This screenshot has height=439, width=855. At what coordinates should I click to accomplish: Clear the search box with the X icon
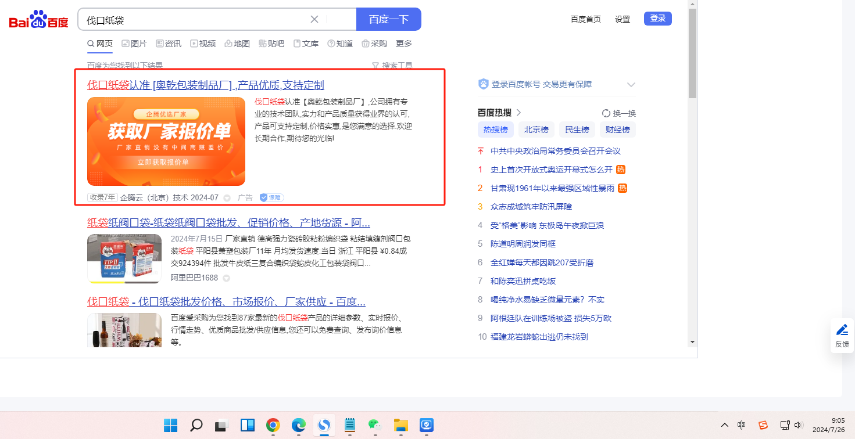[x=314, y=19]
